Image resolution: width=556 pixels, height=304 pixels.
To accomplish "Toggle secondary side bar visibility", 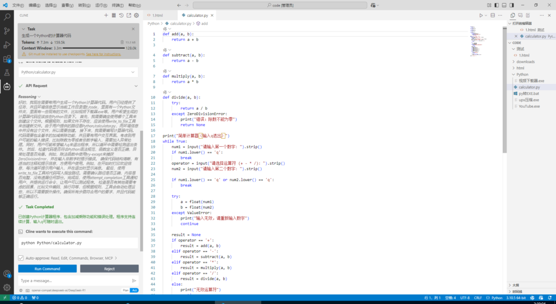I will tap(511, 5).
